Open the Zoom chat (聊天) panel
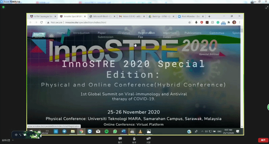 pyautogui.click(x=120, y=140)
